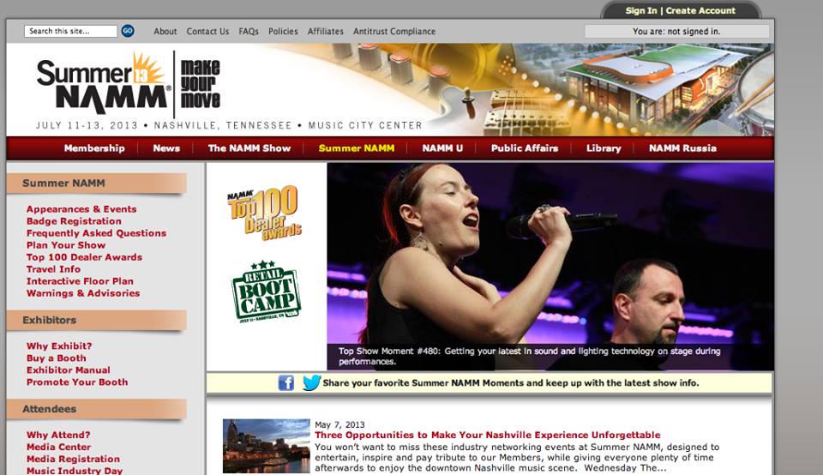This screenshot has width=823, height=475.
Task: Open Travel Info sidebar link
Action: pyautogui.click(x=53, y=269)
